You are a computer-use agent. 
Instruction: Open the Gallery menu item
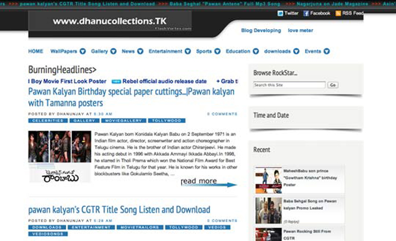click(99, 51)
